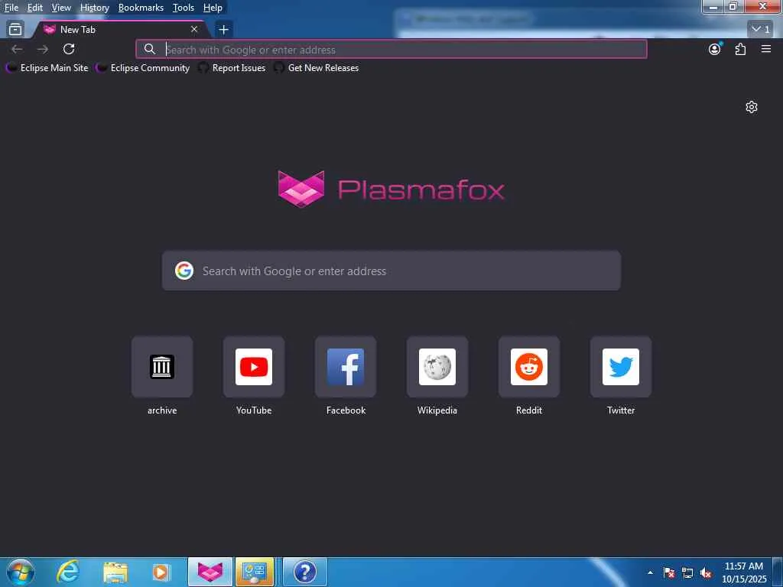Viewport: 783px width, 587px height.
Task: Click the magnifier icon in address bar
Action: coord(149,49)
